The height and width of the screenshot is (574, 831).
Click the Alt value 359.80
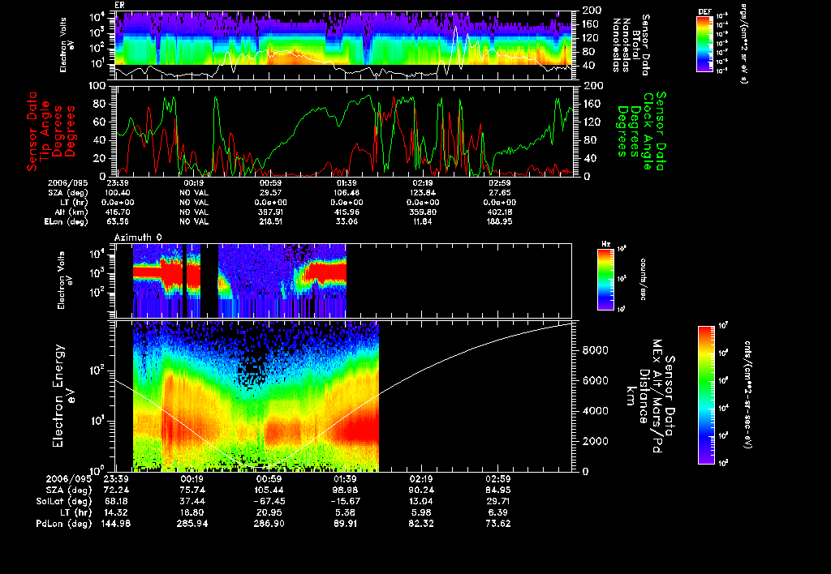pyautogui.click(x=423, y=212)
